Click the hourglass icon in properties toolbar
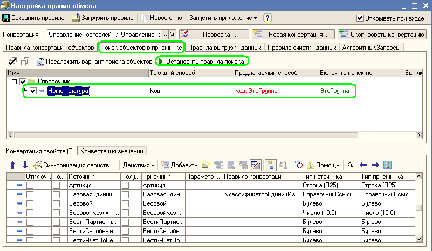 coord(388,165)
